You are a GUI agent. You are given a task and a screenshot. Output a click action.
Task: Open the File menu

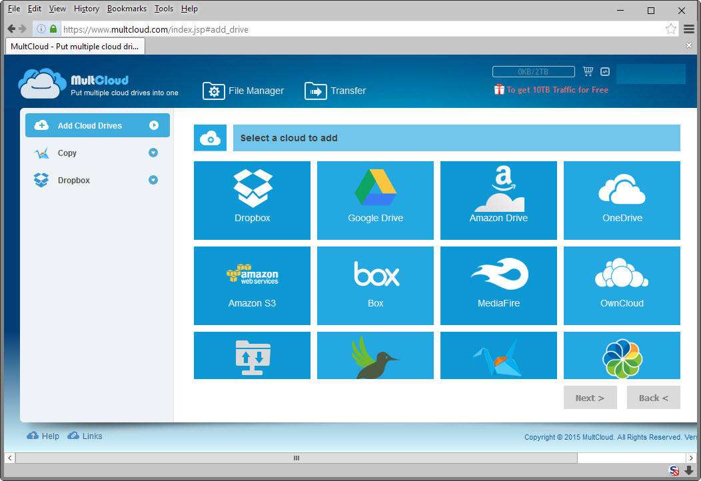tap(14, 9)
